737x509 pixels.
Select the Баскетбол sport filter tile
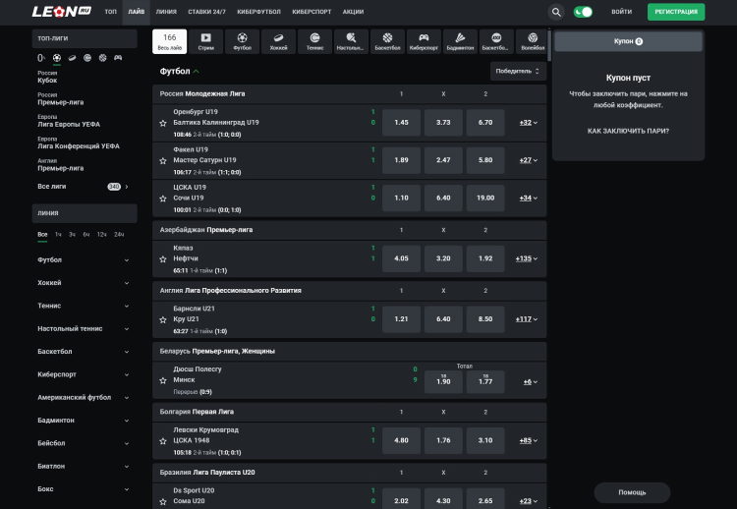tap(387, 41)
